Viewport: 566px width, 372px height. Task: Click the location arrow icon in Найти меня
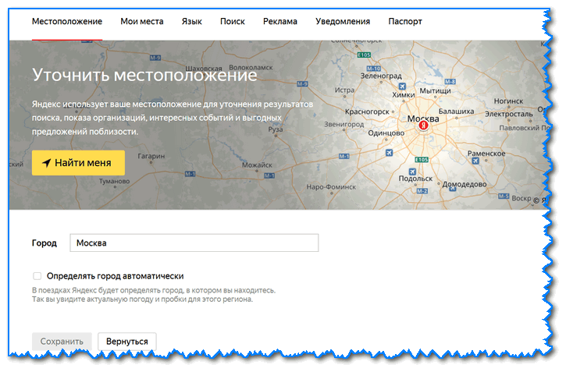pos(47,163)
